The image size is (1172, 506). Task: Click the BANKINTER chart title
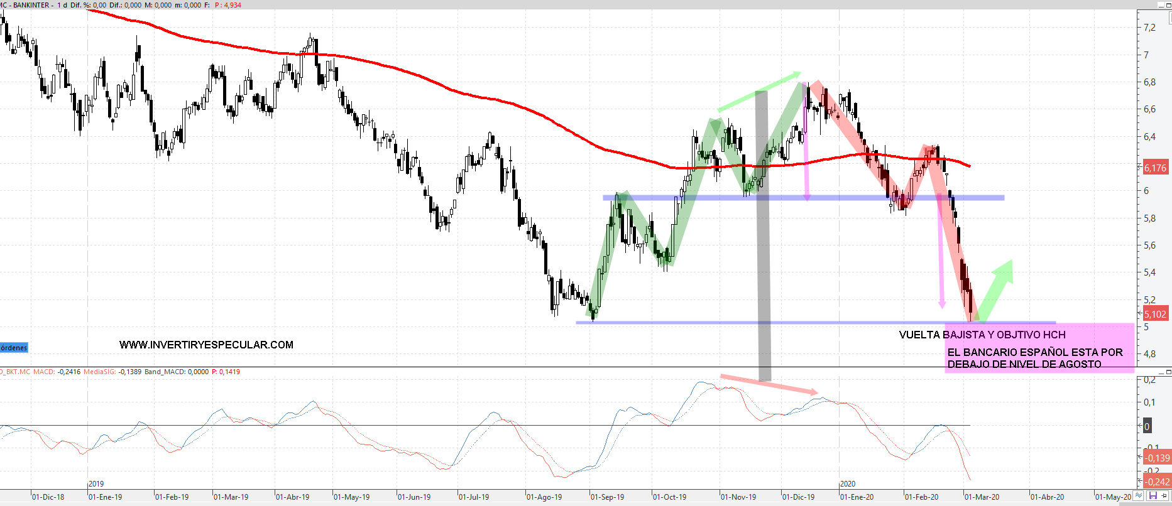(31, 5)
